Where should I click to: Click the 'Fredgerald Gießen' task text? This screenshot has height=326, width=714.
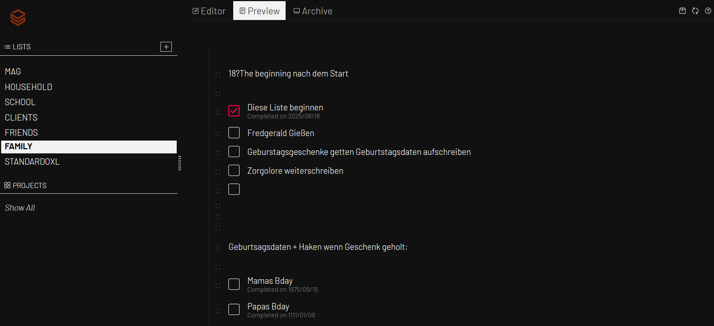click(281, 133)
